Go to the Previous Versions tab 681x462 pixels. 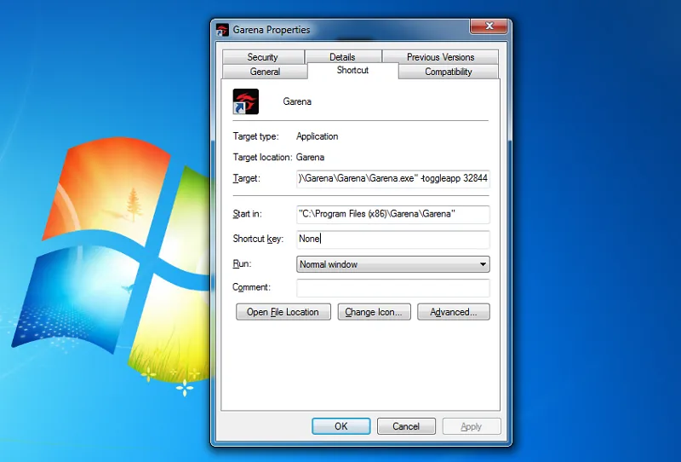[440, 57]
